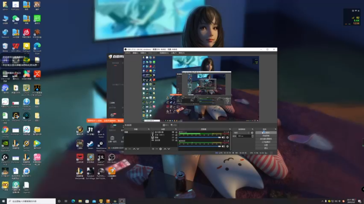364x204 pixels.
Task: Add a new scene in OBS Scenes panel
Action: (126, 149)
